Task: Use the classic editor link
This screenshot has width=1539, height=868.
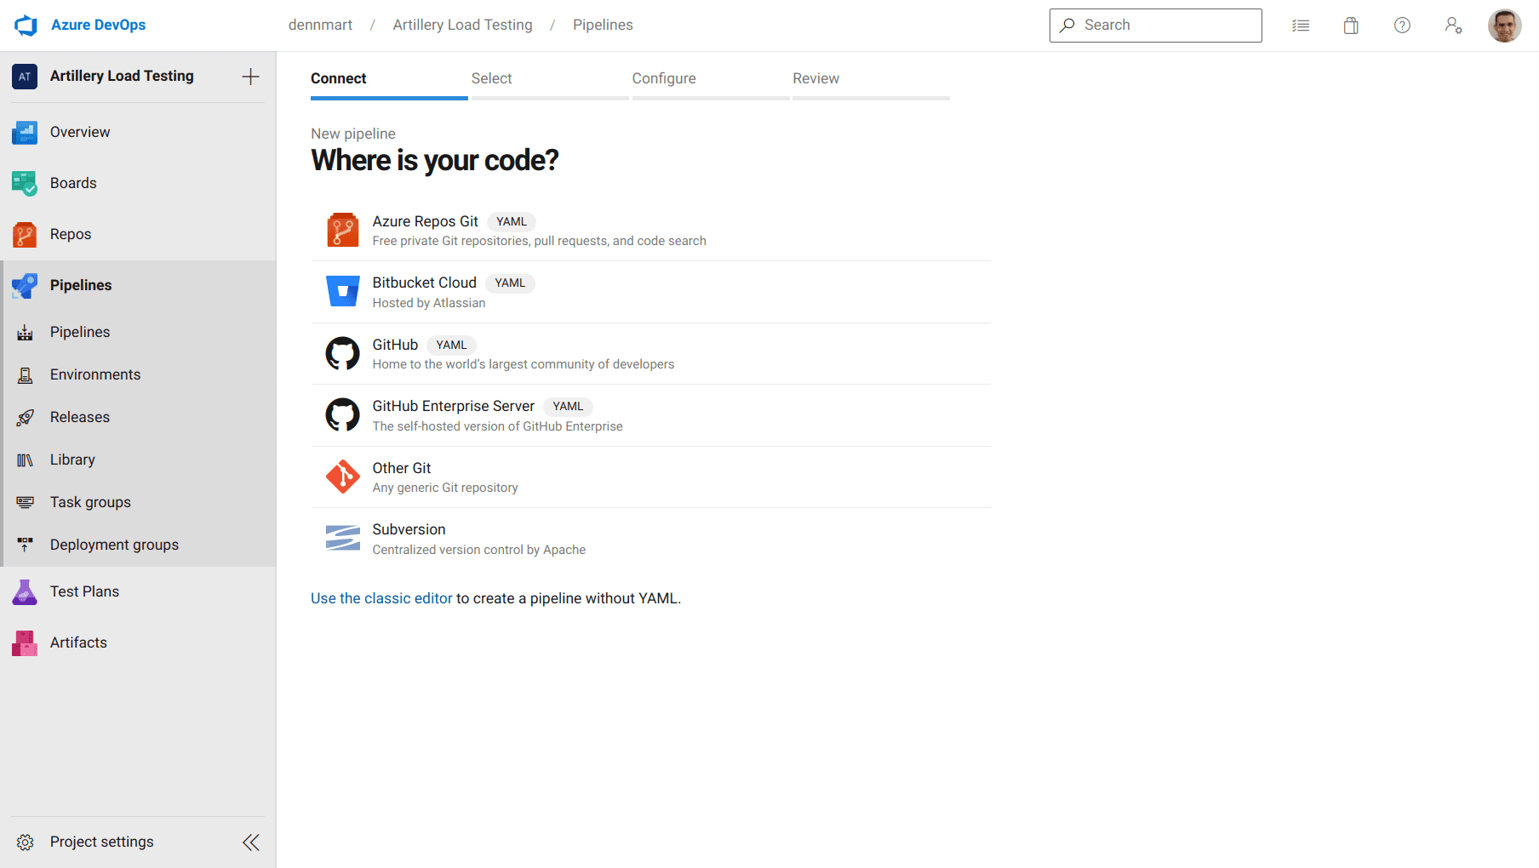Action: 381,598
